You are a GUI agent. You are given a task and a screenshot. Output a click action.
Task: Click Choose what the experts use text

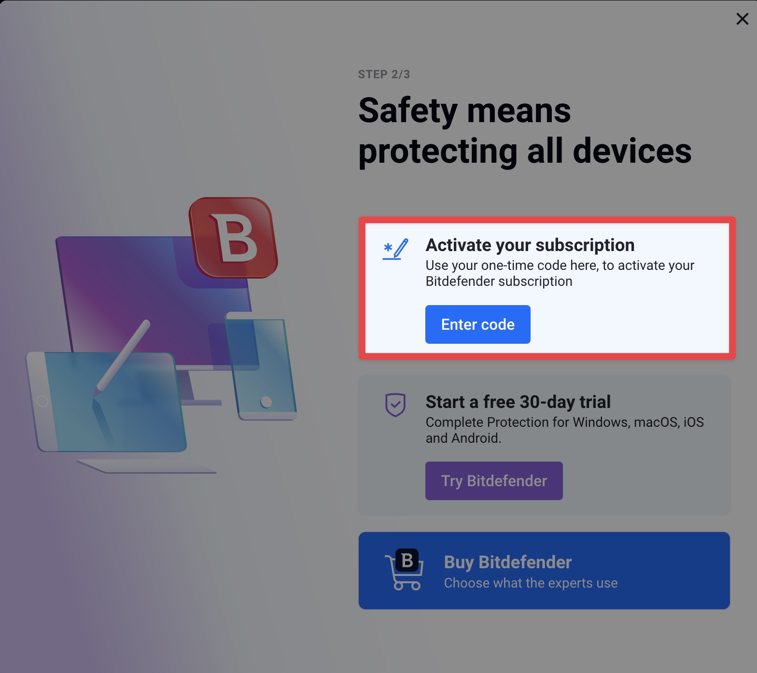pos(531,583)
